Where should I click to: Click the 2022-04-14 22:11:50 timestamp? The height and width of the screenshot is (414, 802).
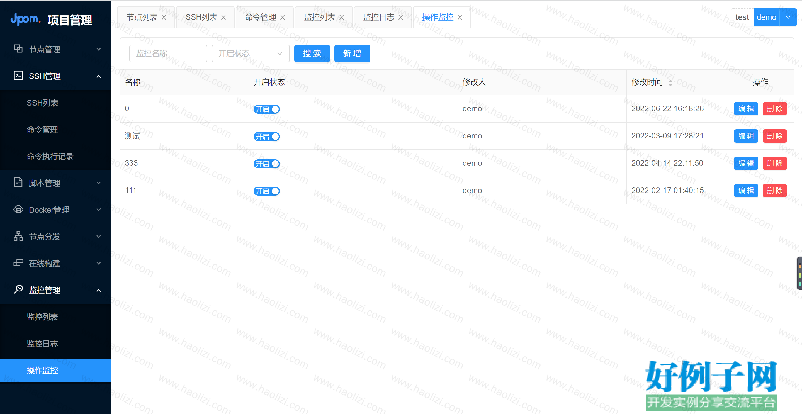(x=667, y=164)
